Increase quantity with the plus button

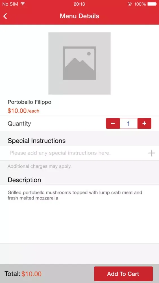pos(144,123)
